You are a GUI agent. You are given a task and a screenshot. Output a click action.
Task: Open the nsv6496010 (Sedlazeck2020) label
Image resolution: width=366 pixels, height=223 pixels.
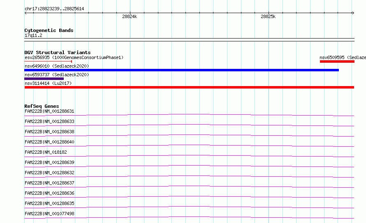point(57,66)
